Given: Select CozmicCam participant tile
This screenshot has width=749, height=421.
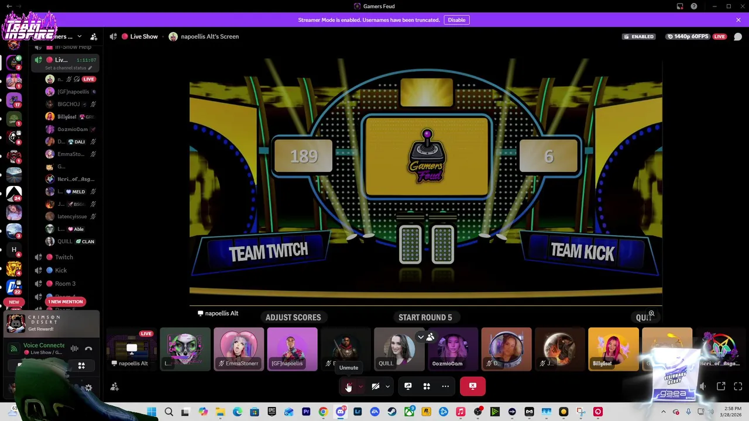Looking at the screenshot, I should tap(453, 349).
